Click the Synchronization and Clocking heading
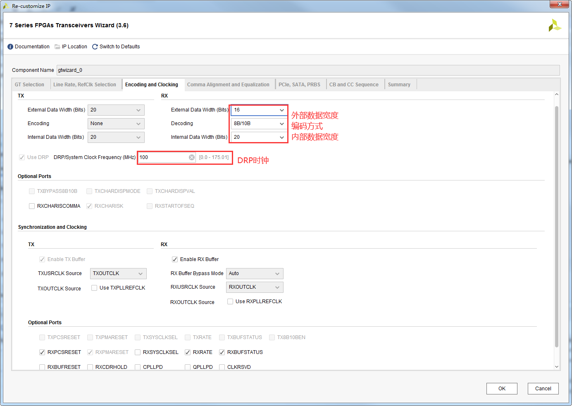 click(52, 227)
